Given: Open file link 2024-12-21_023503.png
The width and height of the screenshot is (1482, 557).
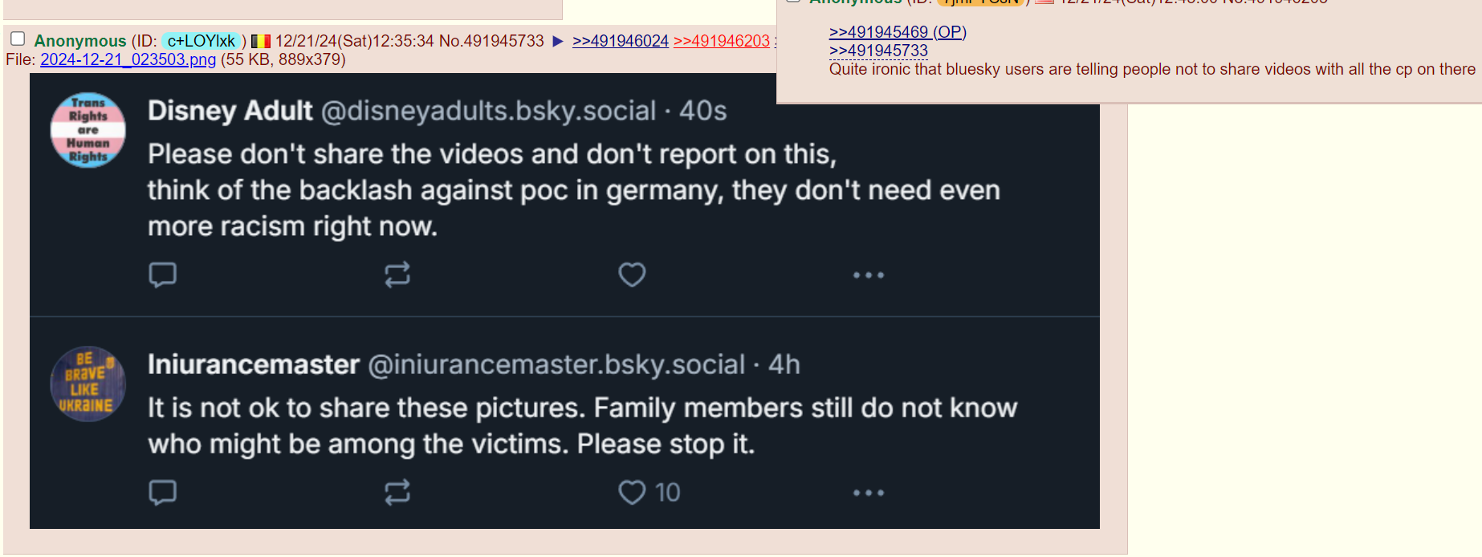Looking at the screenshot, I should click(128, 59).
